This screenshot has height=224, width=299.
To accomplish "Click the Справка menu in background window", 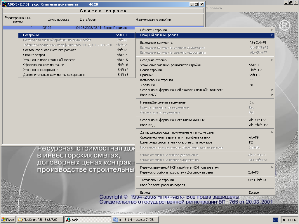I will tap(214, 8).
